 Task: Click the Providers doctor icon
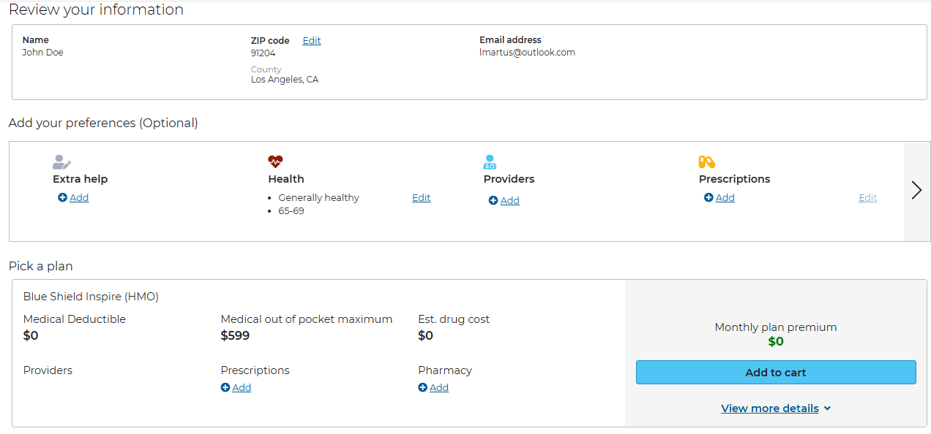coord(490,162)
